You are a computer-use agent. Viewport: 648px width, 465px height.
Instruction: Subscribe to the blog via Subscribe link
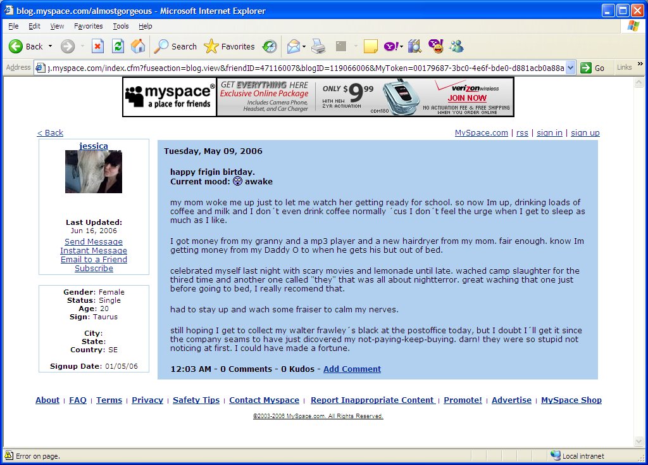click(94, 269)
